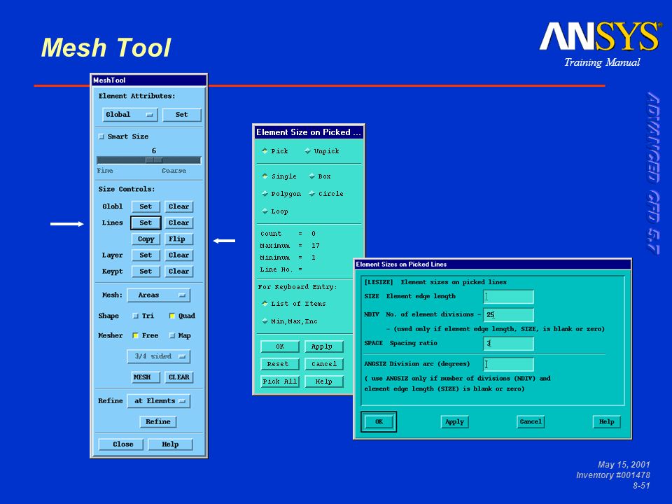The image size is (672, 504).
Task: Select Min,Max,Inc keyboard entry
Action: click(265, 321)
